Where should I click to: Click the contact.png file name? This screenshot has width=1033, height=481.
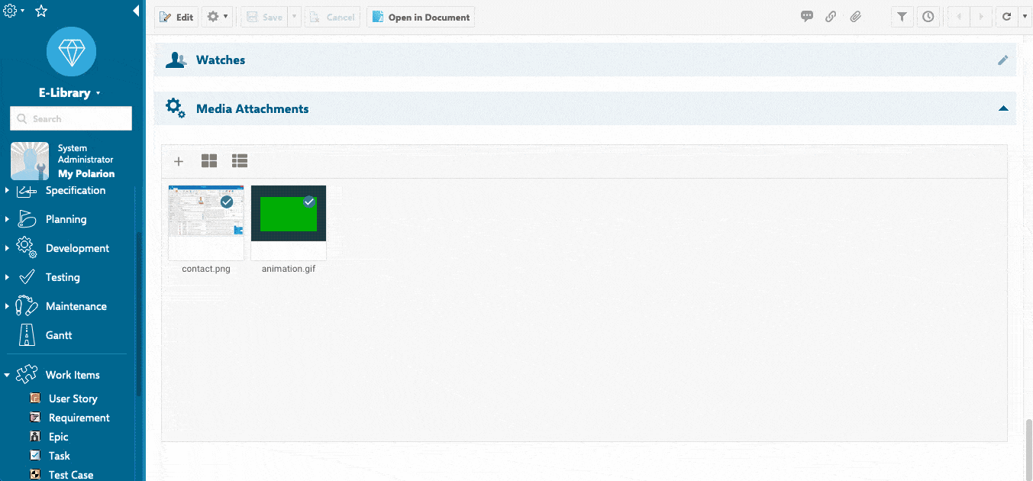point(206,269)
